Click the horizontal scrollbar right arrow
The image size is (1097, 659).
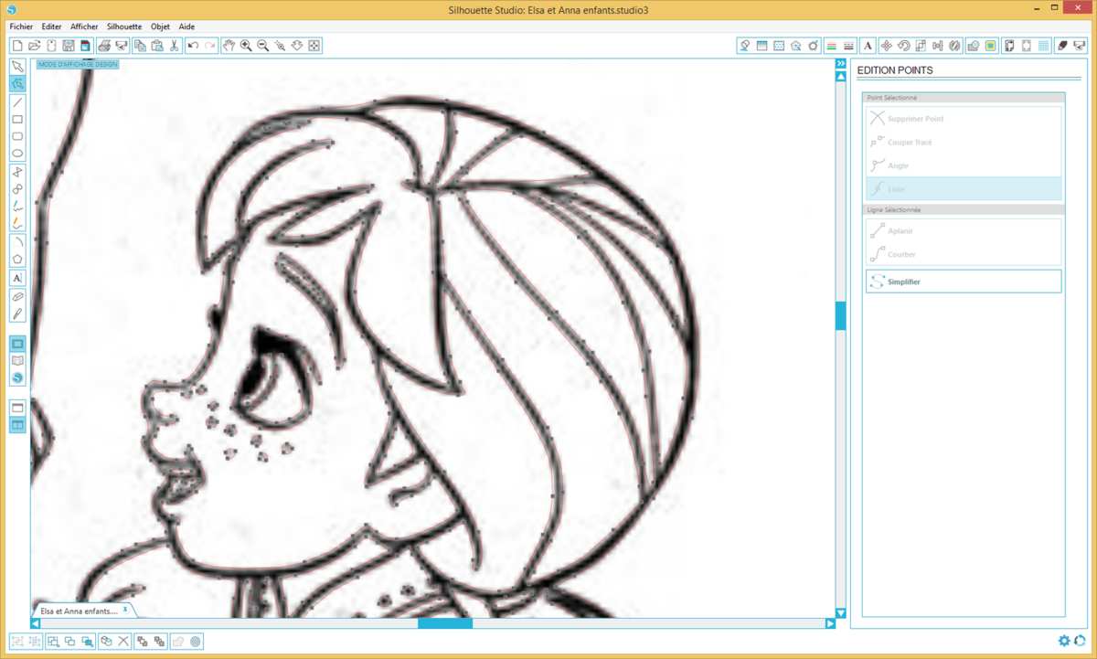[x=830, y=623]
